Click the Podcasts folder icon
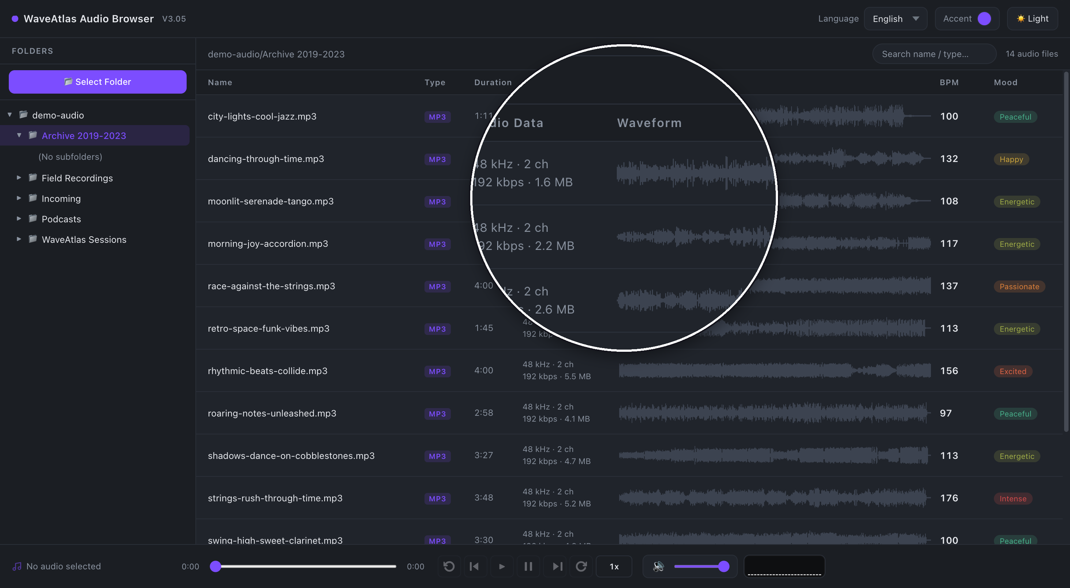 [33, 219]
